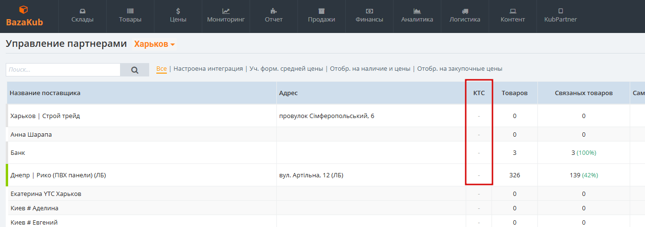The width and height of the screenshot is (645, 227).
Task: Click the magnifier search button
Action: click(x=135, y=70)
